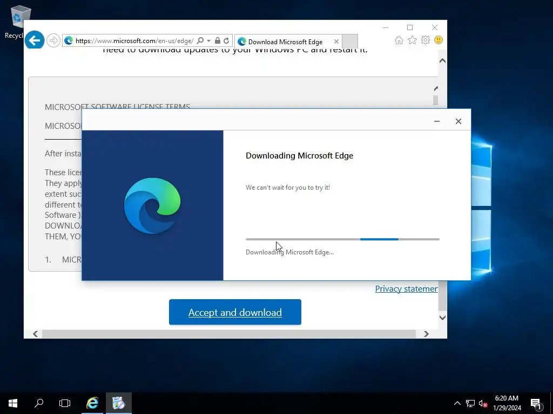Click 'We can't wait for you to try it!'
The image size is (553, 414).
tap(288, 188)
